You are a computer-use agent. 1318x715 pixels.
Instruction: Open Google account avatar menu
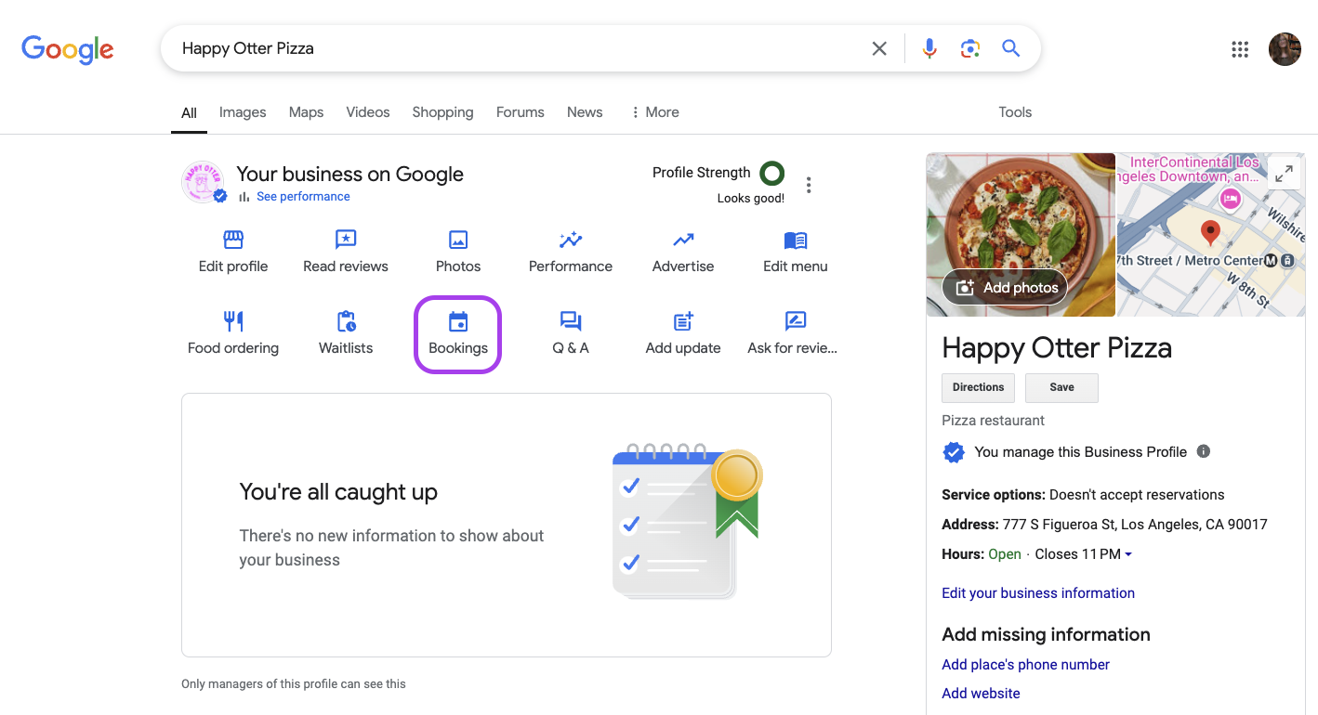tap(1285, 49)
